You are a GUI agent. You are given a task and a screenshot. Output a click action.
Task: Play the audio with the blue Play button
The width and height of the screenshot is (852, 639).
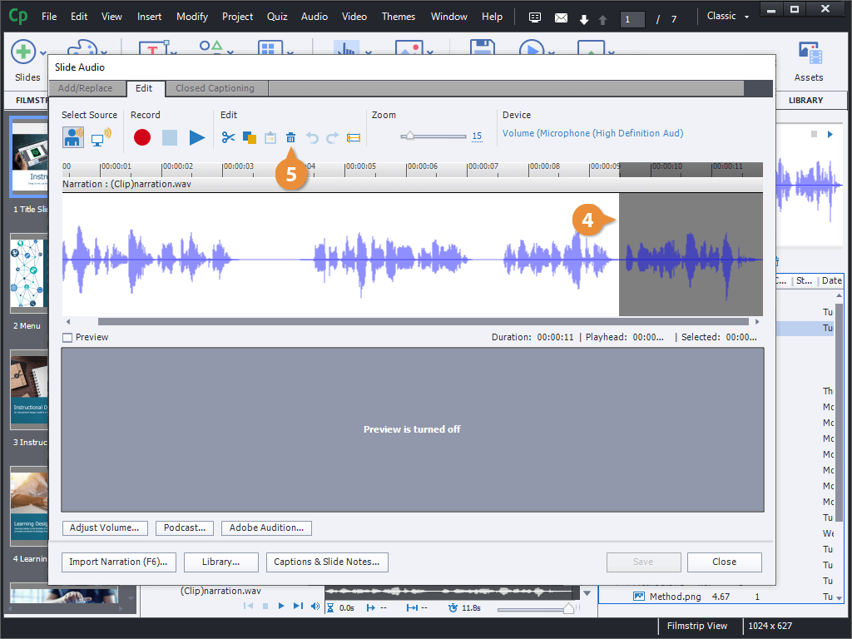click(196, 138)
